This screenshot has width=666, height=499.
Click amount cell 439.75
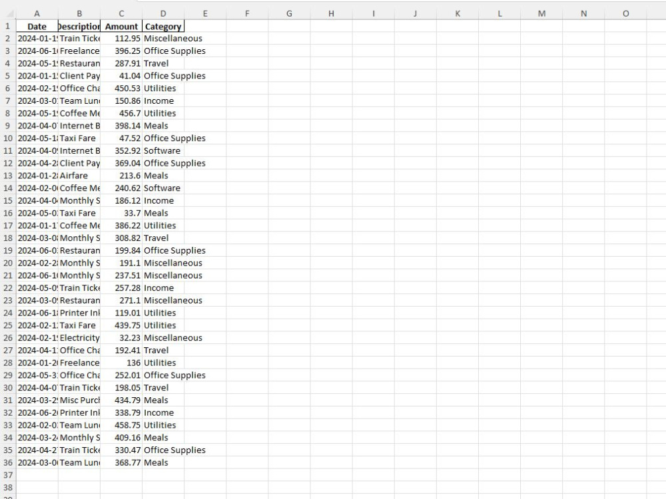click(x=121, y=325)
